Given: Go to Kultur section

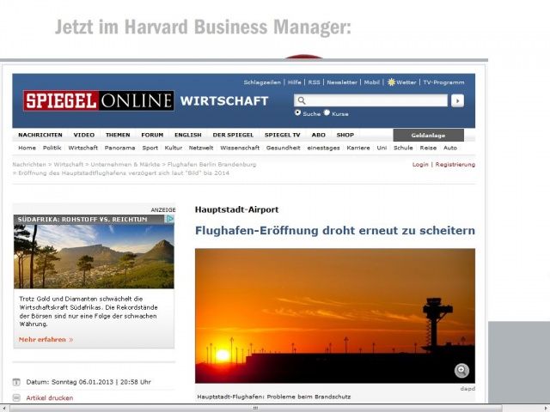Looking at the screenshot, I should click(x=174, y=148).
